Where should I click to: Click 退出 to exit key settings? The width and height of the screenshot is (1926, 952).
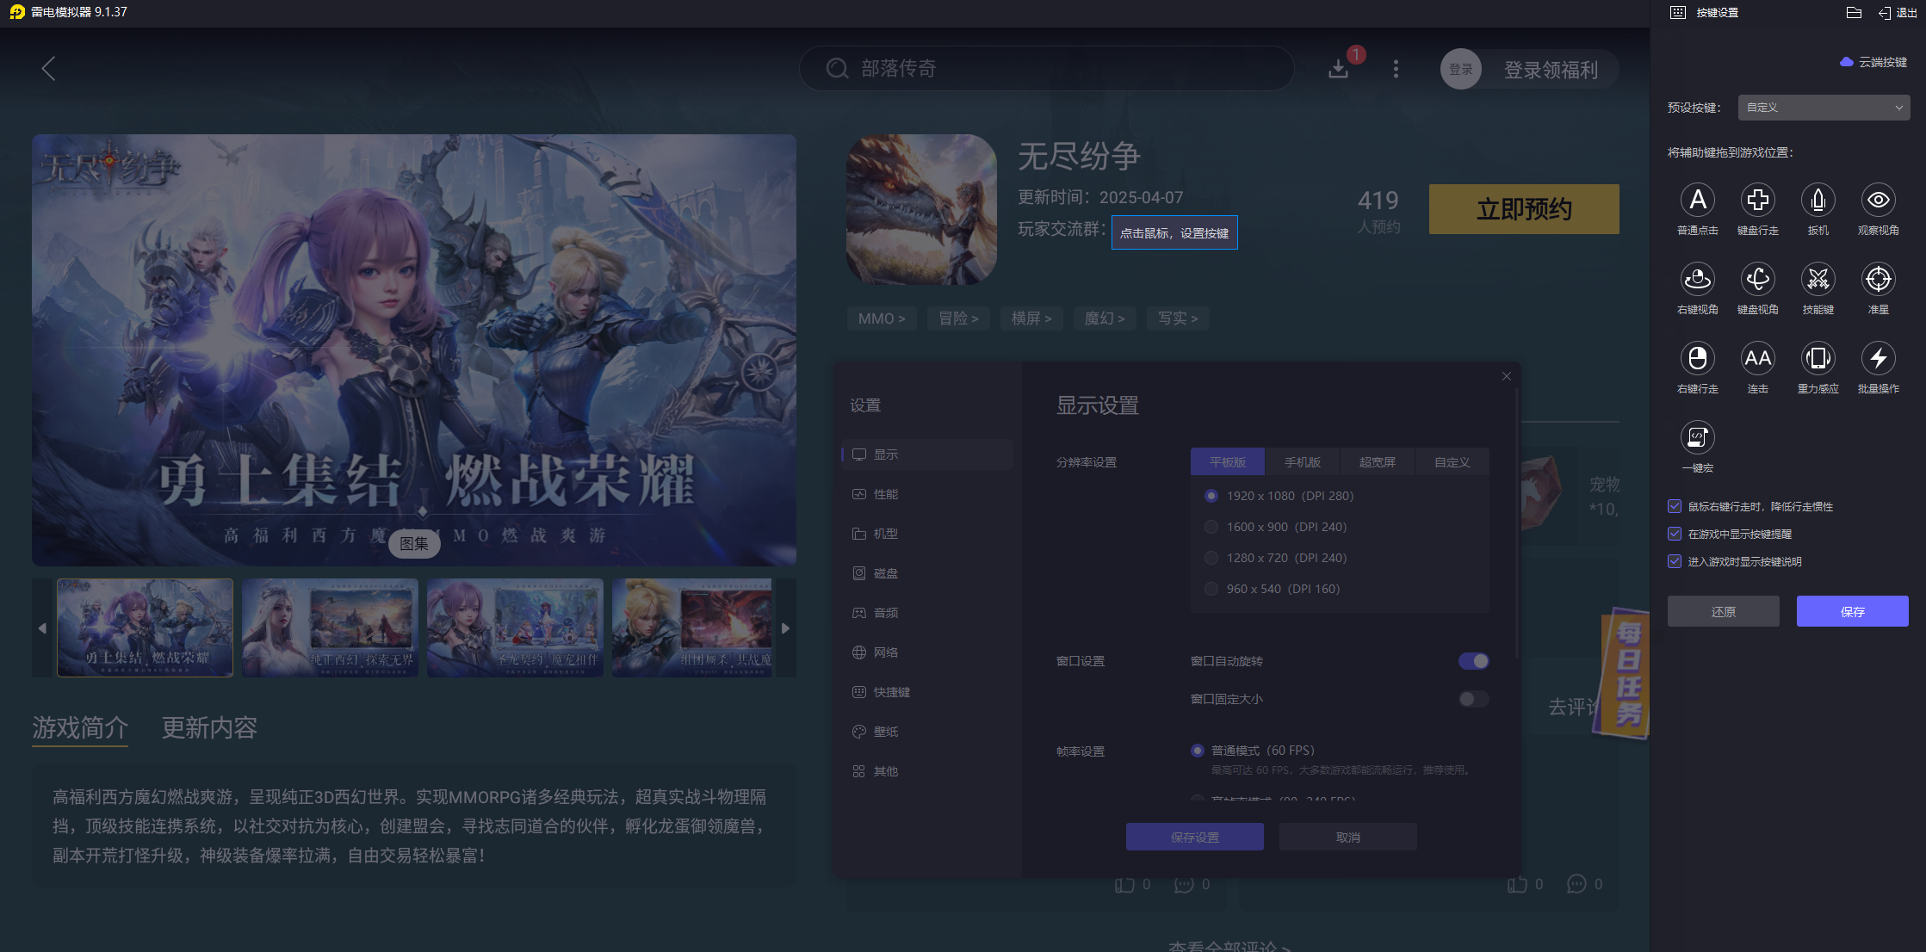point(1897,12)
